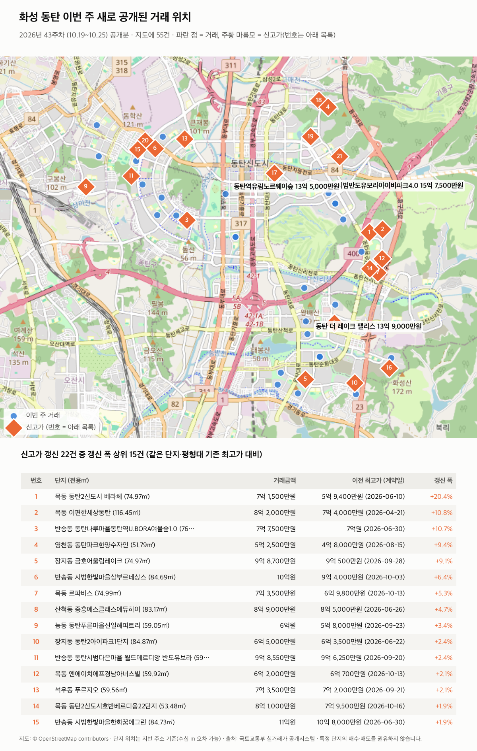The image size is (477, 751).
Task: Select the 목동 동탄2신도시 베라체 row name
Action: 102,497
